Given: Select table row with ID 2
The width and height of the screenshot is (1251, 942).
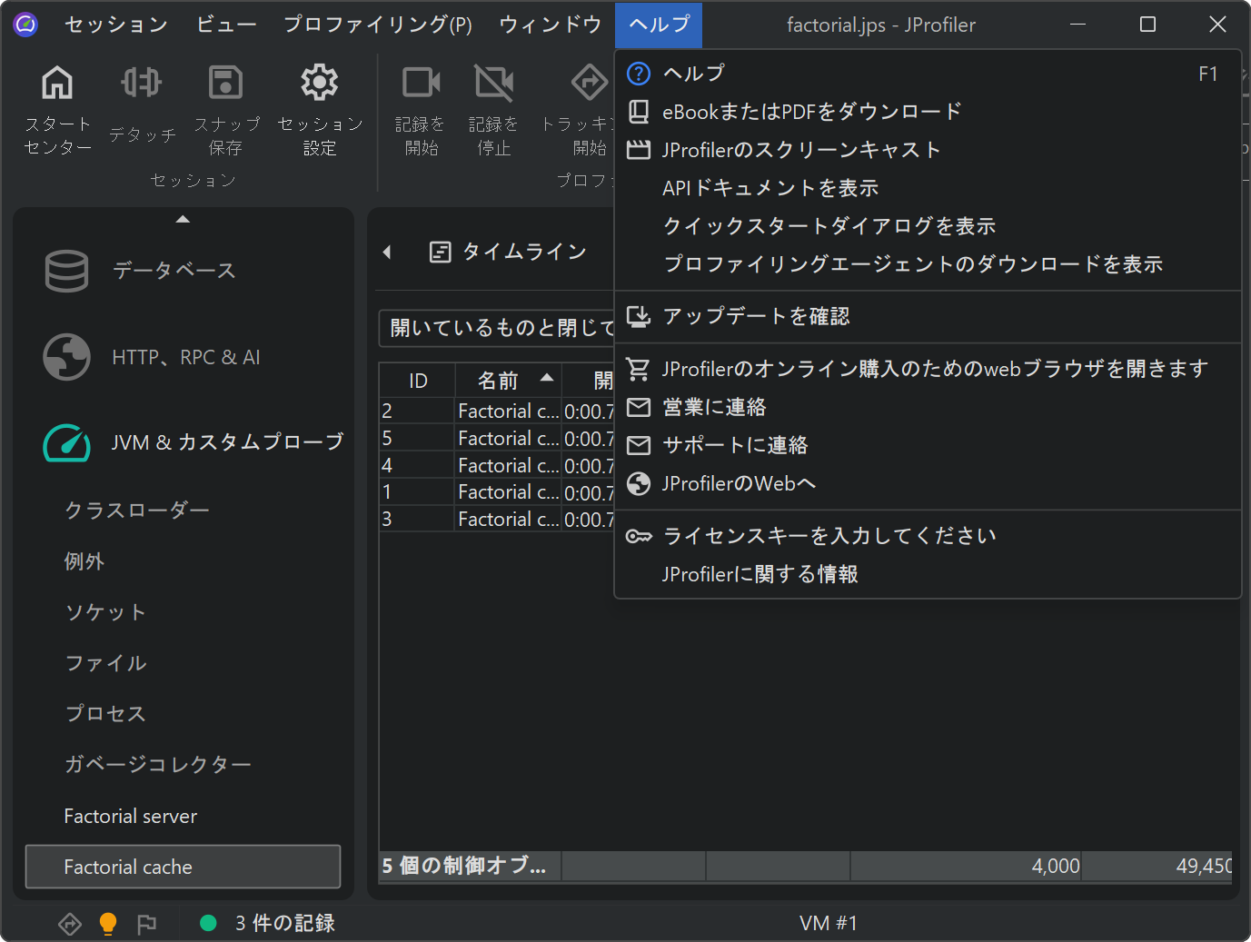Looking at the screenshot, I should (495, 412).
